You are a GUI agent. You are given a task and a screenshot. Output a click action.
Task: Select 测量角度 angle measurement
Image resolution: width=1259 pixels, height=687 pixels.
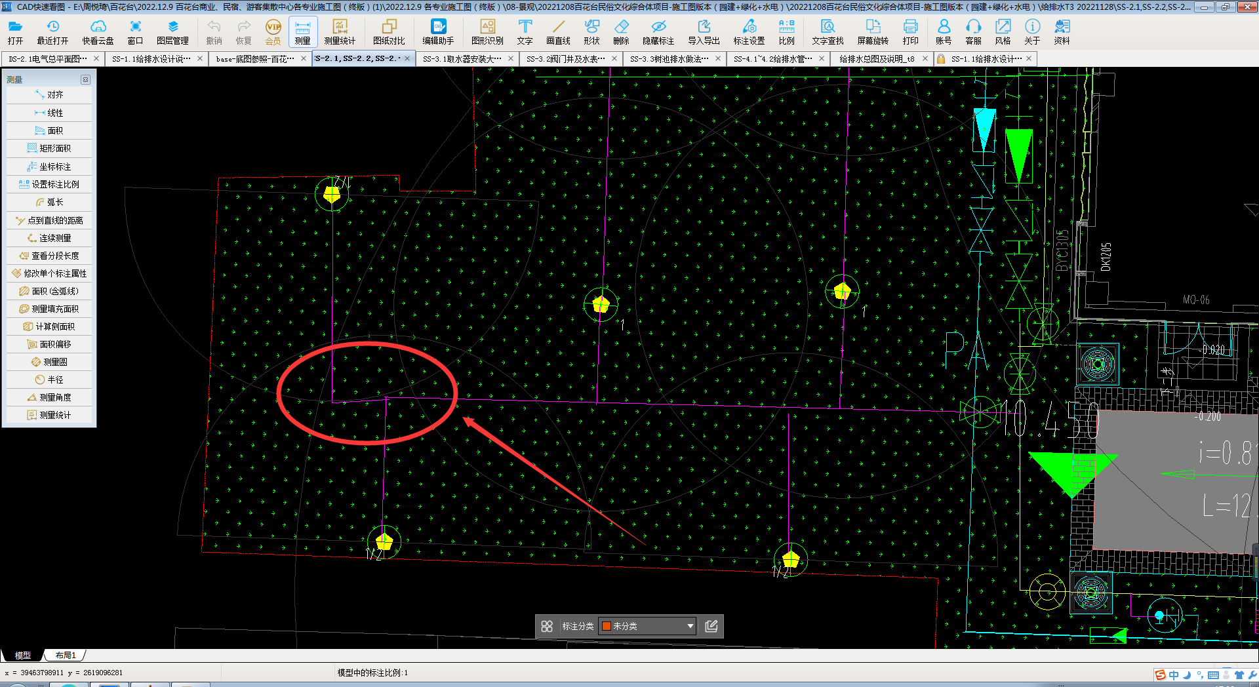pos(49,397)
